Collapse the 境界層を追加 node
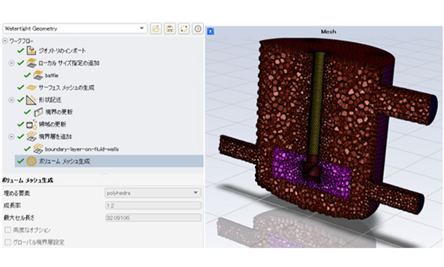The width and height of the screenshot is (444, 267). [x=11, y=137]
